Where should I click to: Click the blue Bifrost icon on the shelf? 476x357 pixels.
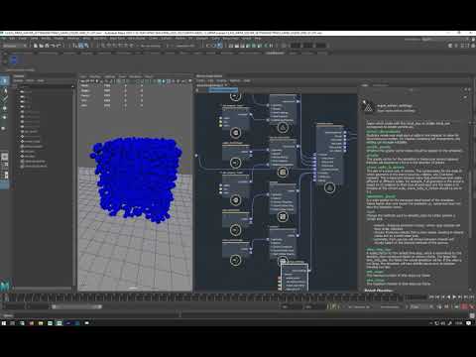click(14, 59)
